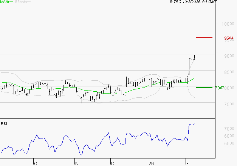Click the 'D' December time axis marker
237x166 pixels.
pos(112,163)
